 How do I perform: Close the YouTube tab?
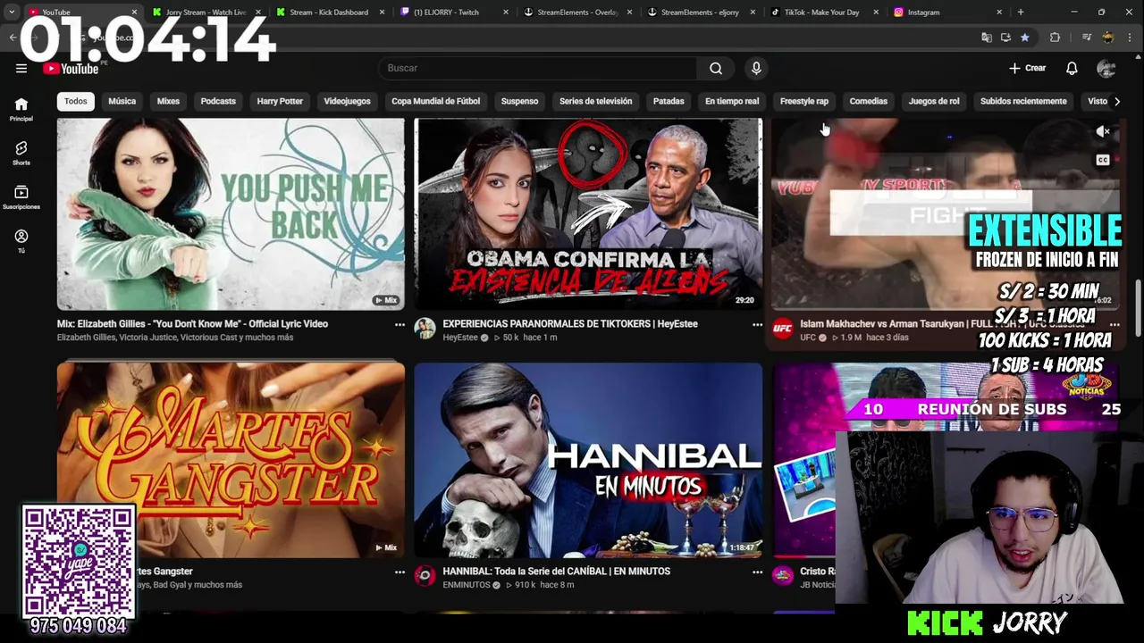pos(135,13)
